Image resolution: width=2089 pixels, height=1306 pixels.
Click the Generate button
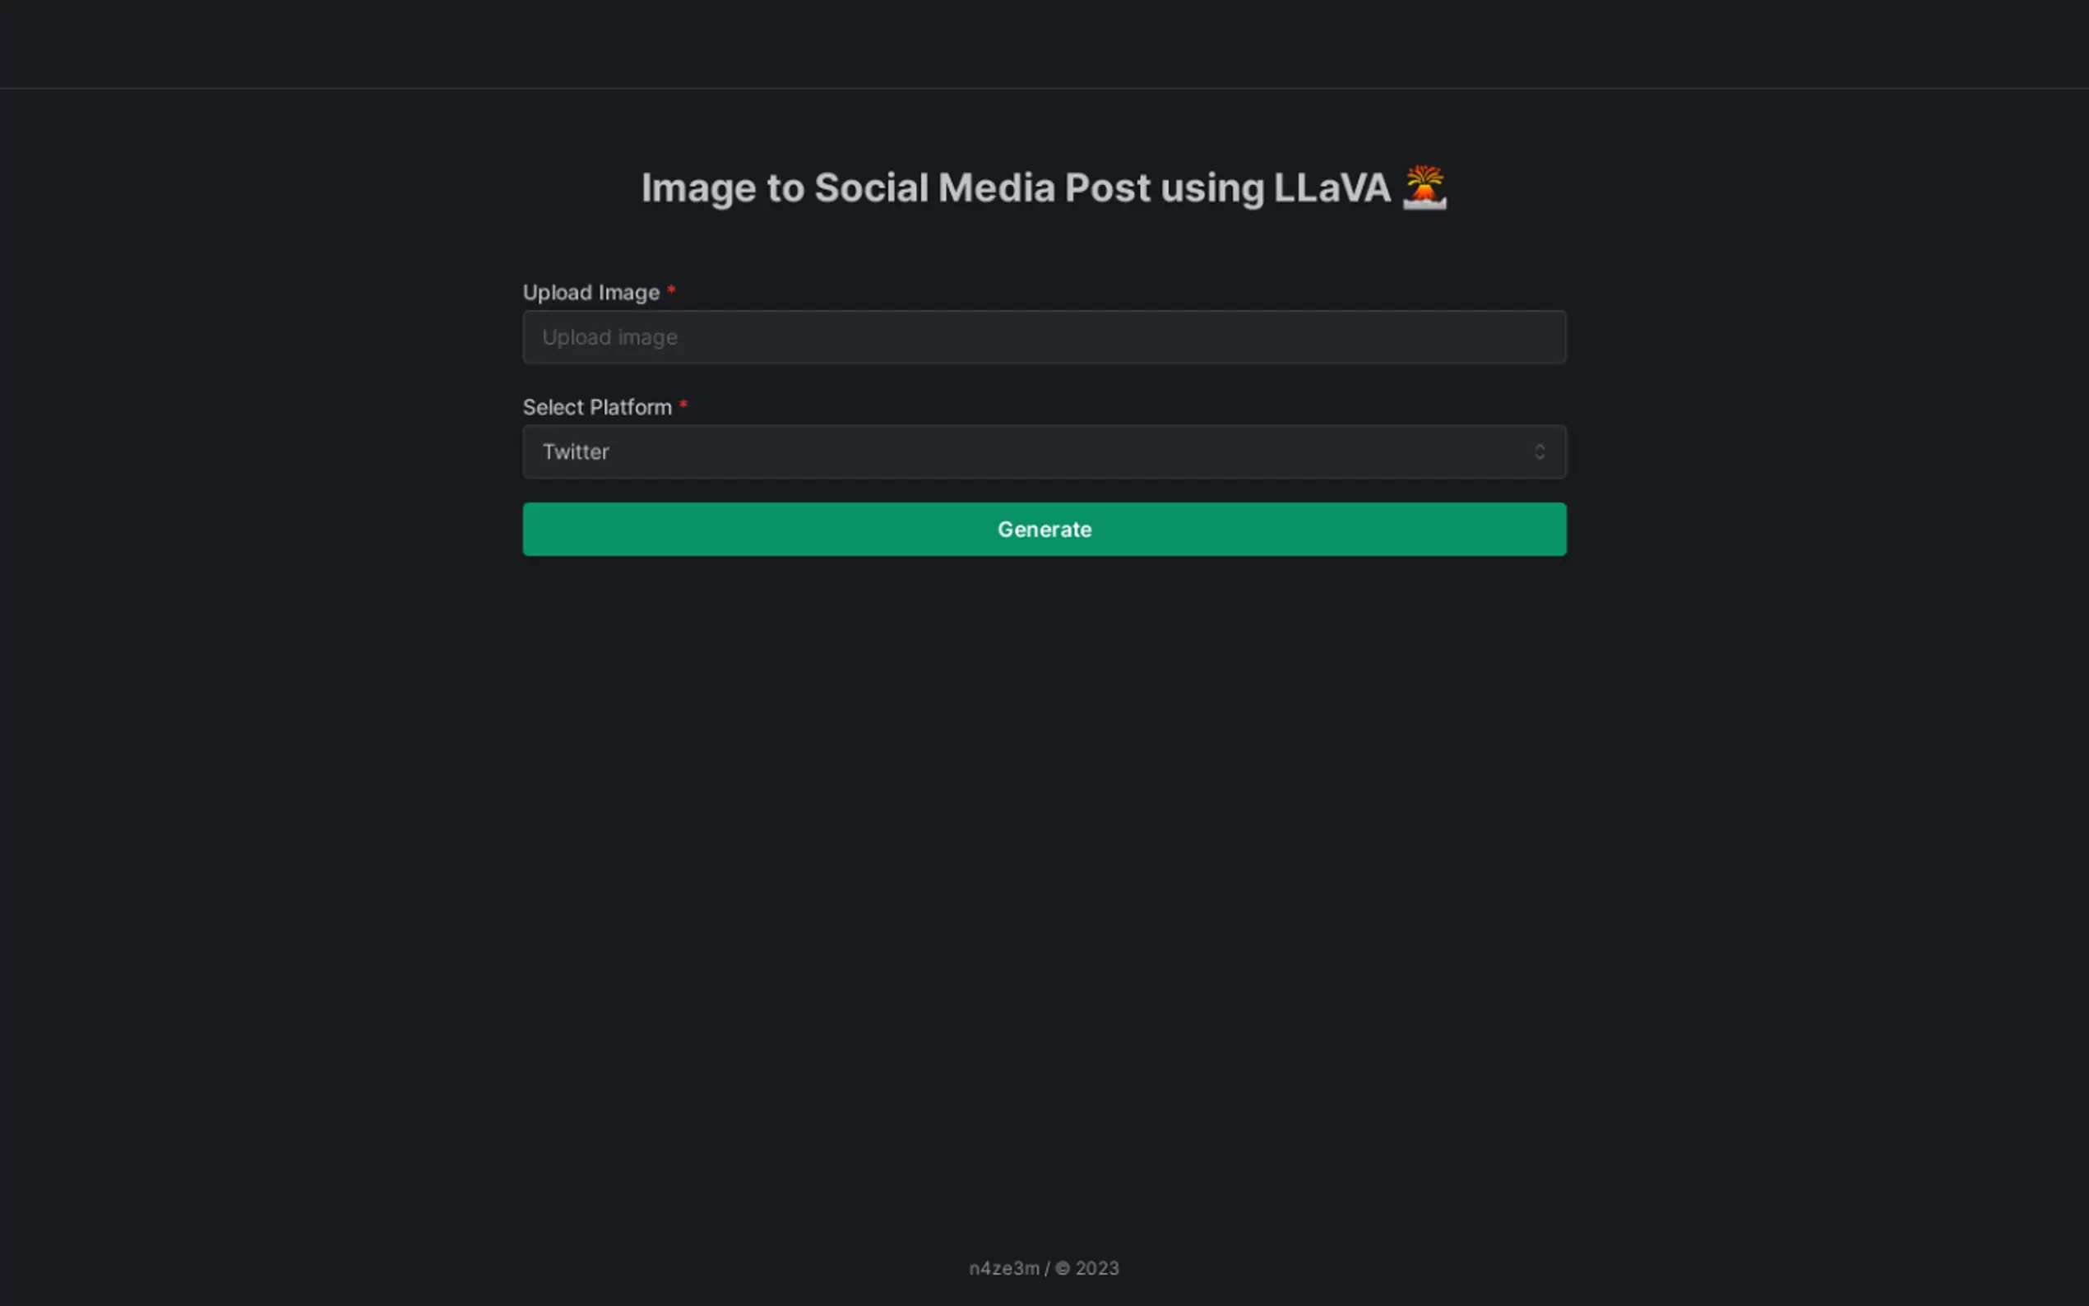tap(1044, 530)
